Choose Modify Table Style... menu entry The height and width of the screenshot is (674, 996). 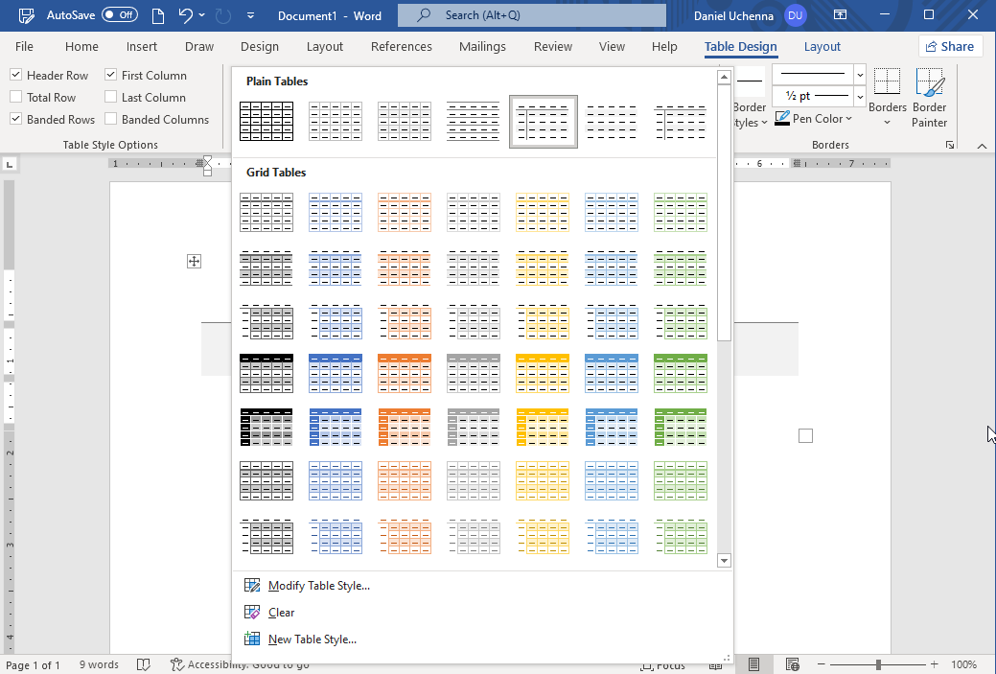[x=318, y=586]
